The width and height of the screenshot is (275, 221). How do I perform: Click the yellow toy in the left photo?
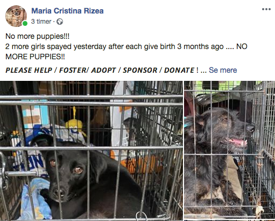[x=74, y=123]
